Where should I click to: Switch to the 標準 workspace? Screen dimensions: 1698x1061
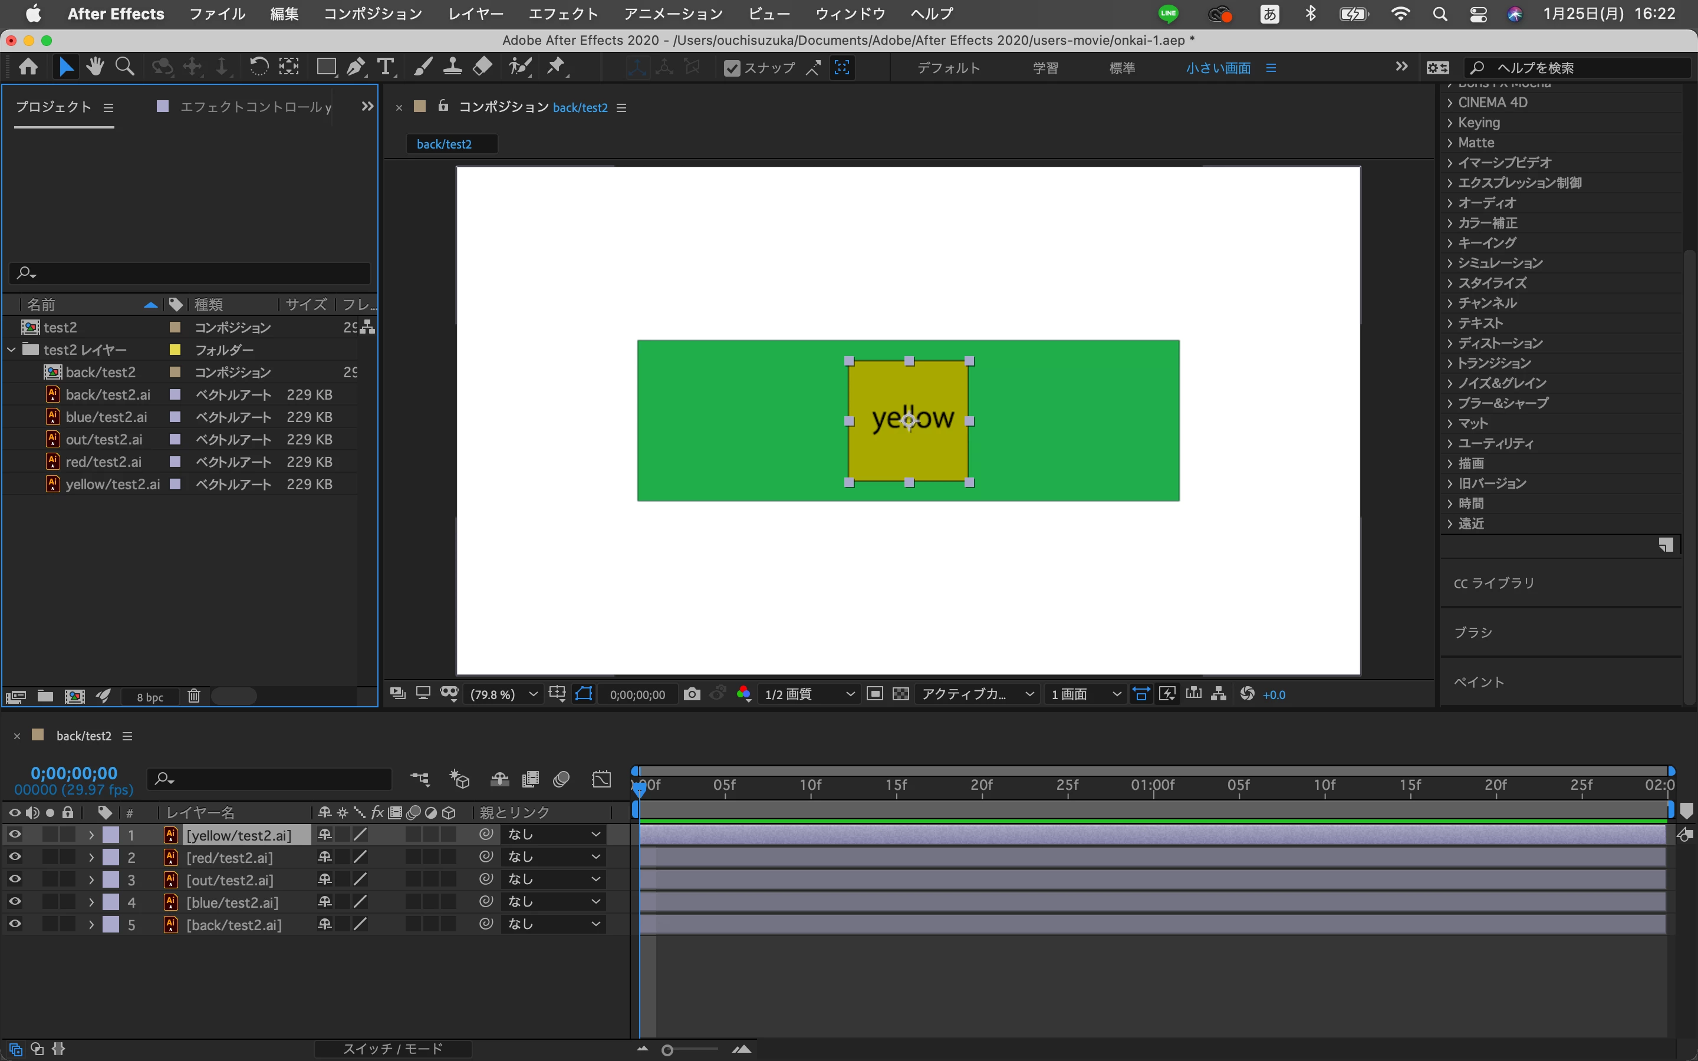[x=1121, y=68]
